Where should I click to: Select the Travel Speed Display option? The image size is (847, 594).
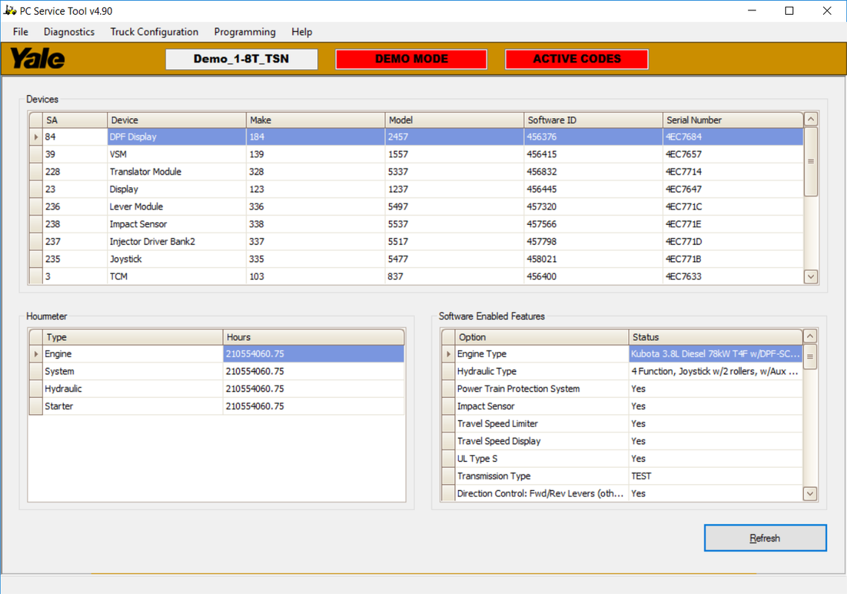point(622,441)
